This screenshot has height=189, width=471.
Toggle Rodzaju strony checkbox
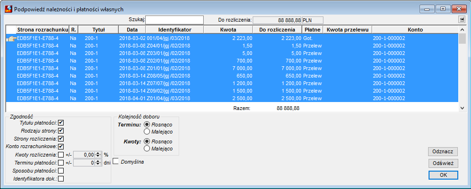point(61,131)
